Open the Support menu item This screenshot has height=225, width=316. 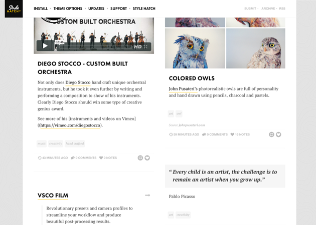click(x=118, y=8)
